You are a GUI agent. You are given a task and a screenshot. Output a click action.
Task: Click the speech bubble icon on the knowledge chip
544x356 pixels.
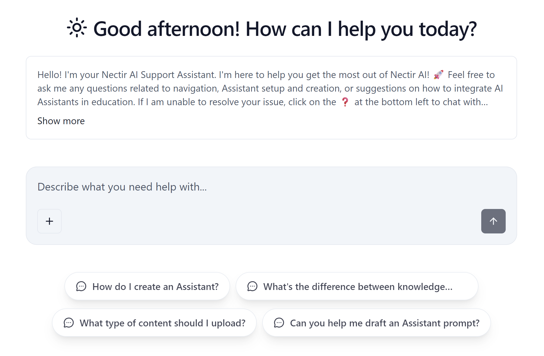pyautogui.click(x=253, y=286)
